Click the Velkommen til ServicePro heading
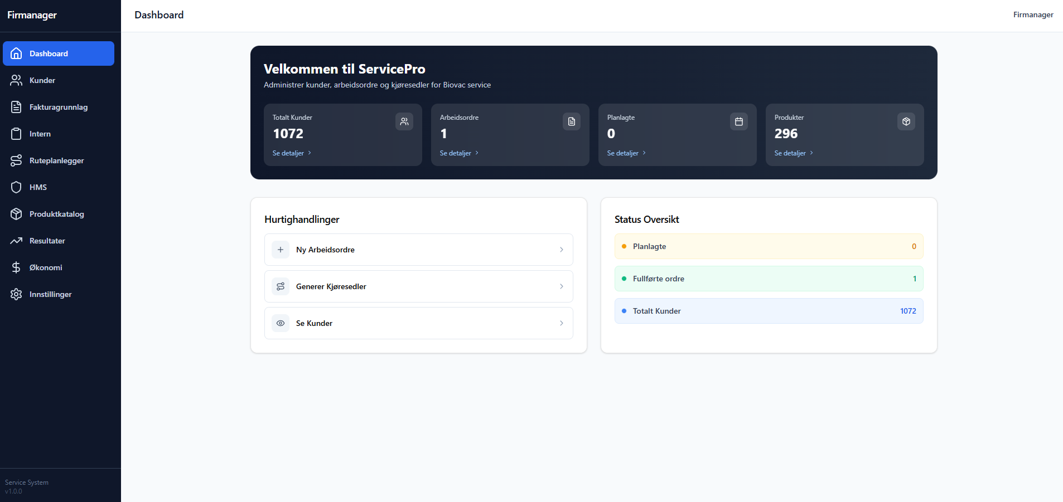The width and height of the screenshot is (1063, 502). [x=344, y=69]
